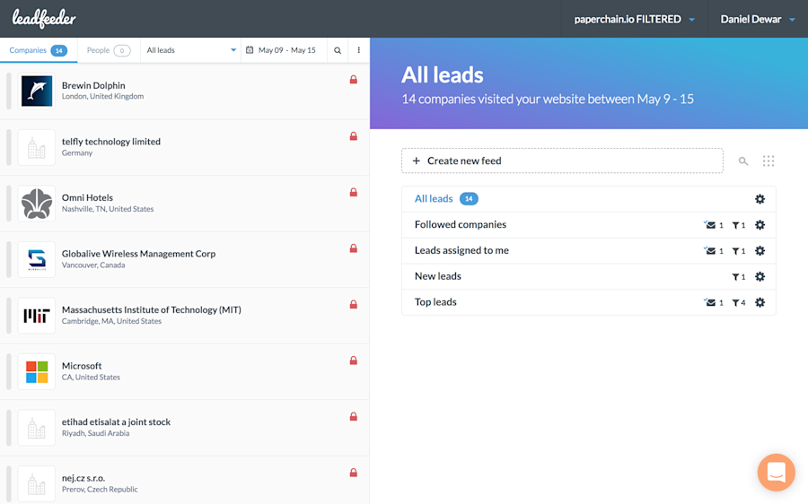Open Massachusetts Institute of Technology (MIT) name
This screenshot has height=504, width=808.
152,310
